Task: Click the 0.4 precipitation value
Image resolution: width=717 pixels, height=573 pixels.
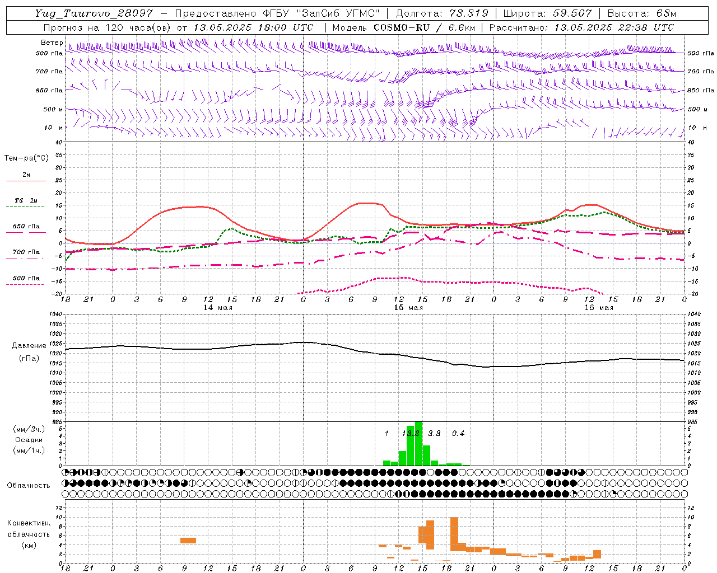Action: pos(458,433)
